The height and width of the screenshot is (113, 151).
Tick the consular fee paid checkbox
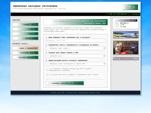(47, 75)
